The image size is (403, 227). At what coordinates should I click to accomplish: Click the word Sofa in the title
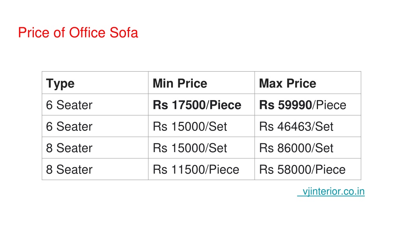click(x=124, y=33)
